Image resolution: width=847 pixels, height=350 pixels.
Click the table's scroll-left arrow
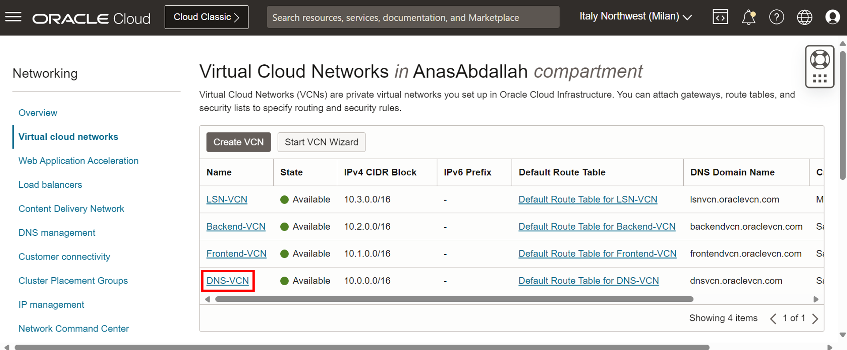coord(207,299)
